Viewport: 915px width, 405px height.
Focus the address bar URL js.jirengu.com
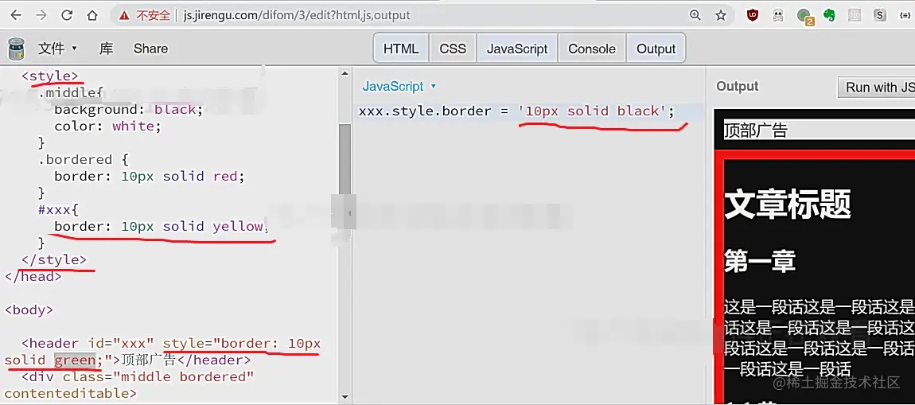297,15
